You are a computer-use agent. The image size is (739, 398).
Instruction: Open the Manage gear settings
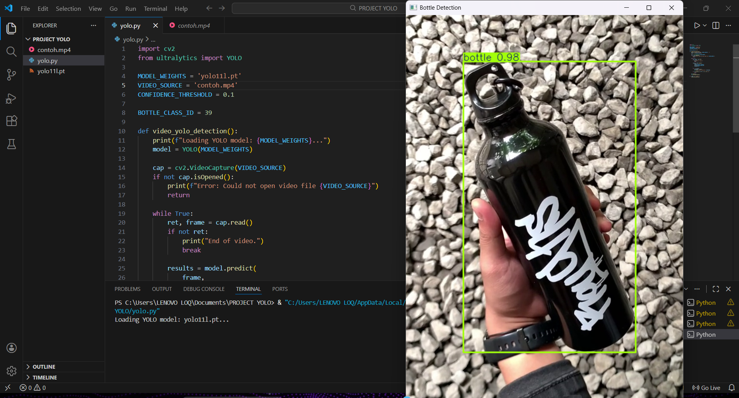pyautogui.click(x=12, y=371)
